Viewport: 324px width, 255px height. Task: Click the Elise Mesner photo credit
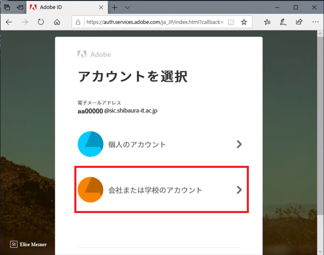coord(33,244)
